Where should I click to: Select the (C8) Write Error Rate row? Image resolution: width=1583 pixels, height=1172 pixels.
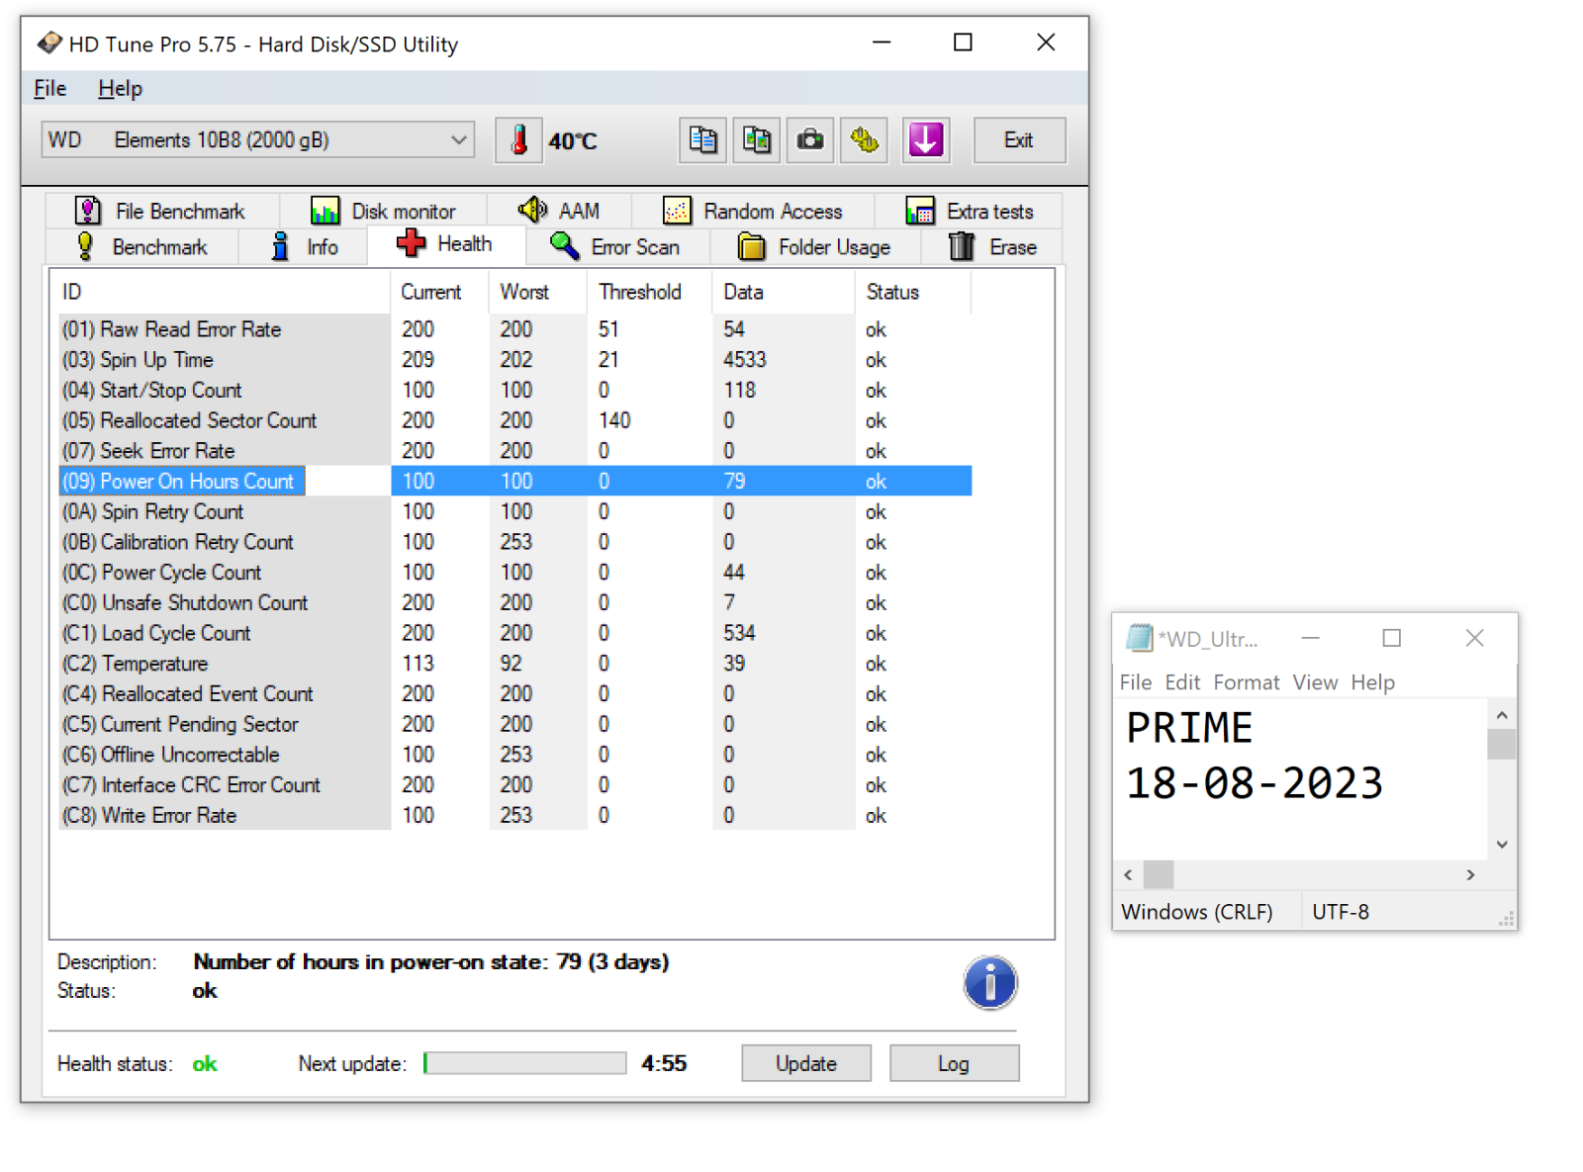[x=515, y=816]
